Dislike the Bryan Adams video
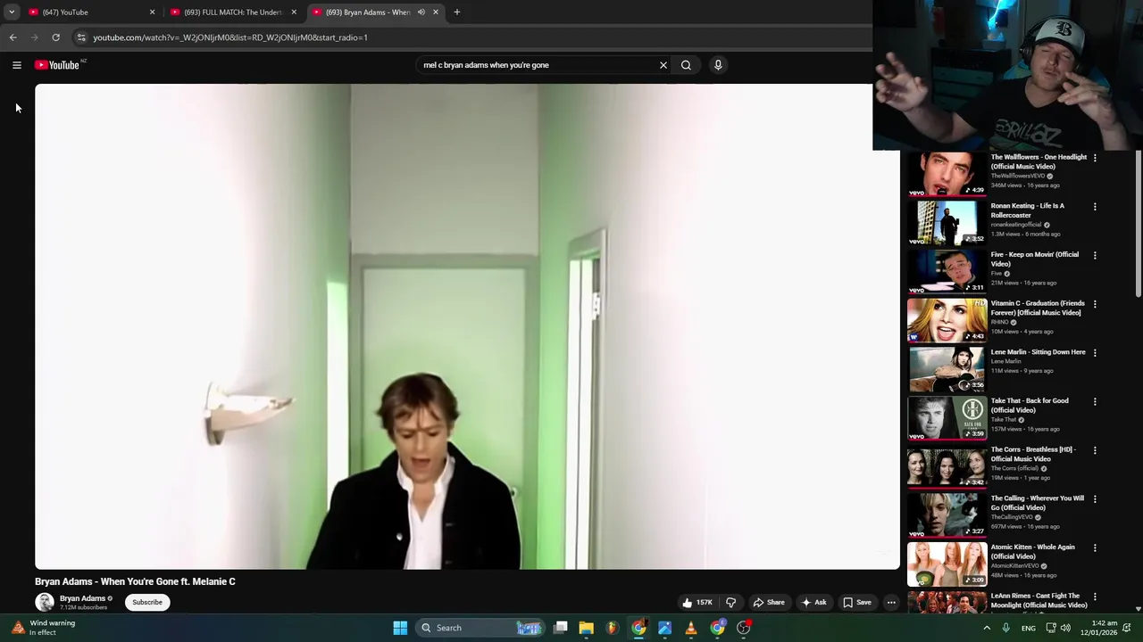This screenshot has width=1143, height=642. [730, 603]
